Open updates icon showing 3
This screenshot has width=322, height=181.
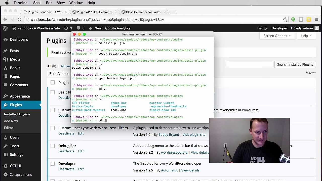66,28
